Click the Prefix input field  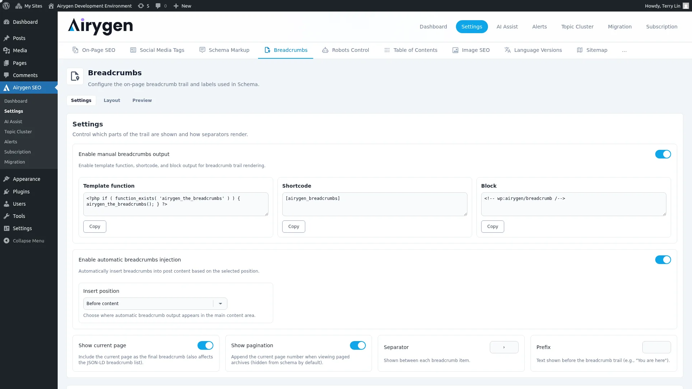tap(656, 347)
